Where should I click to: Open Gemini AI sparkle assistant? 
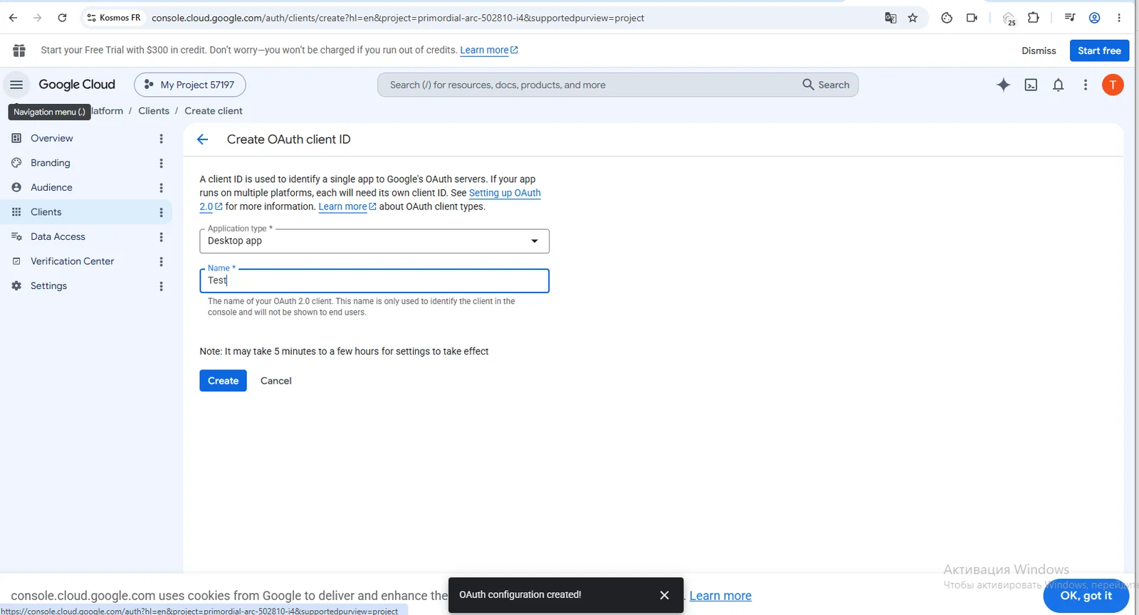pos(1003,85)
